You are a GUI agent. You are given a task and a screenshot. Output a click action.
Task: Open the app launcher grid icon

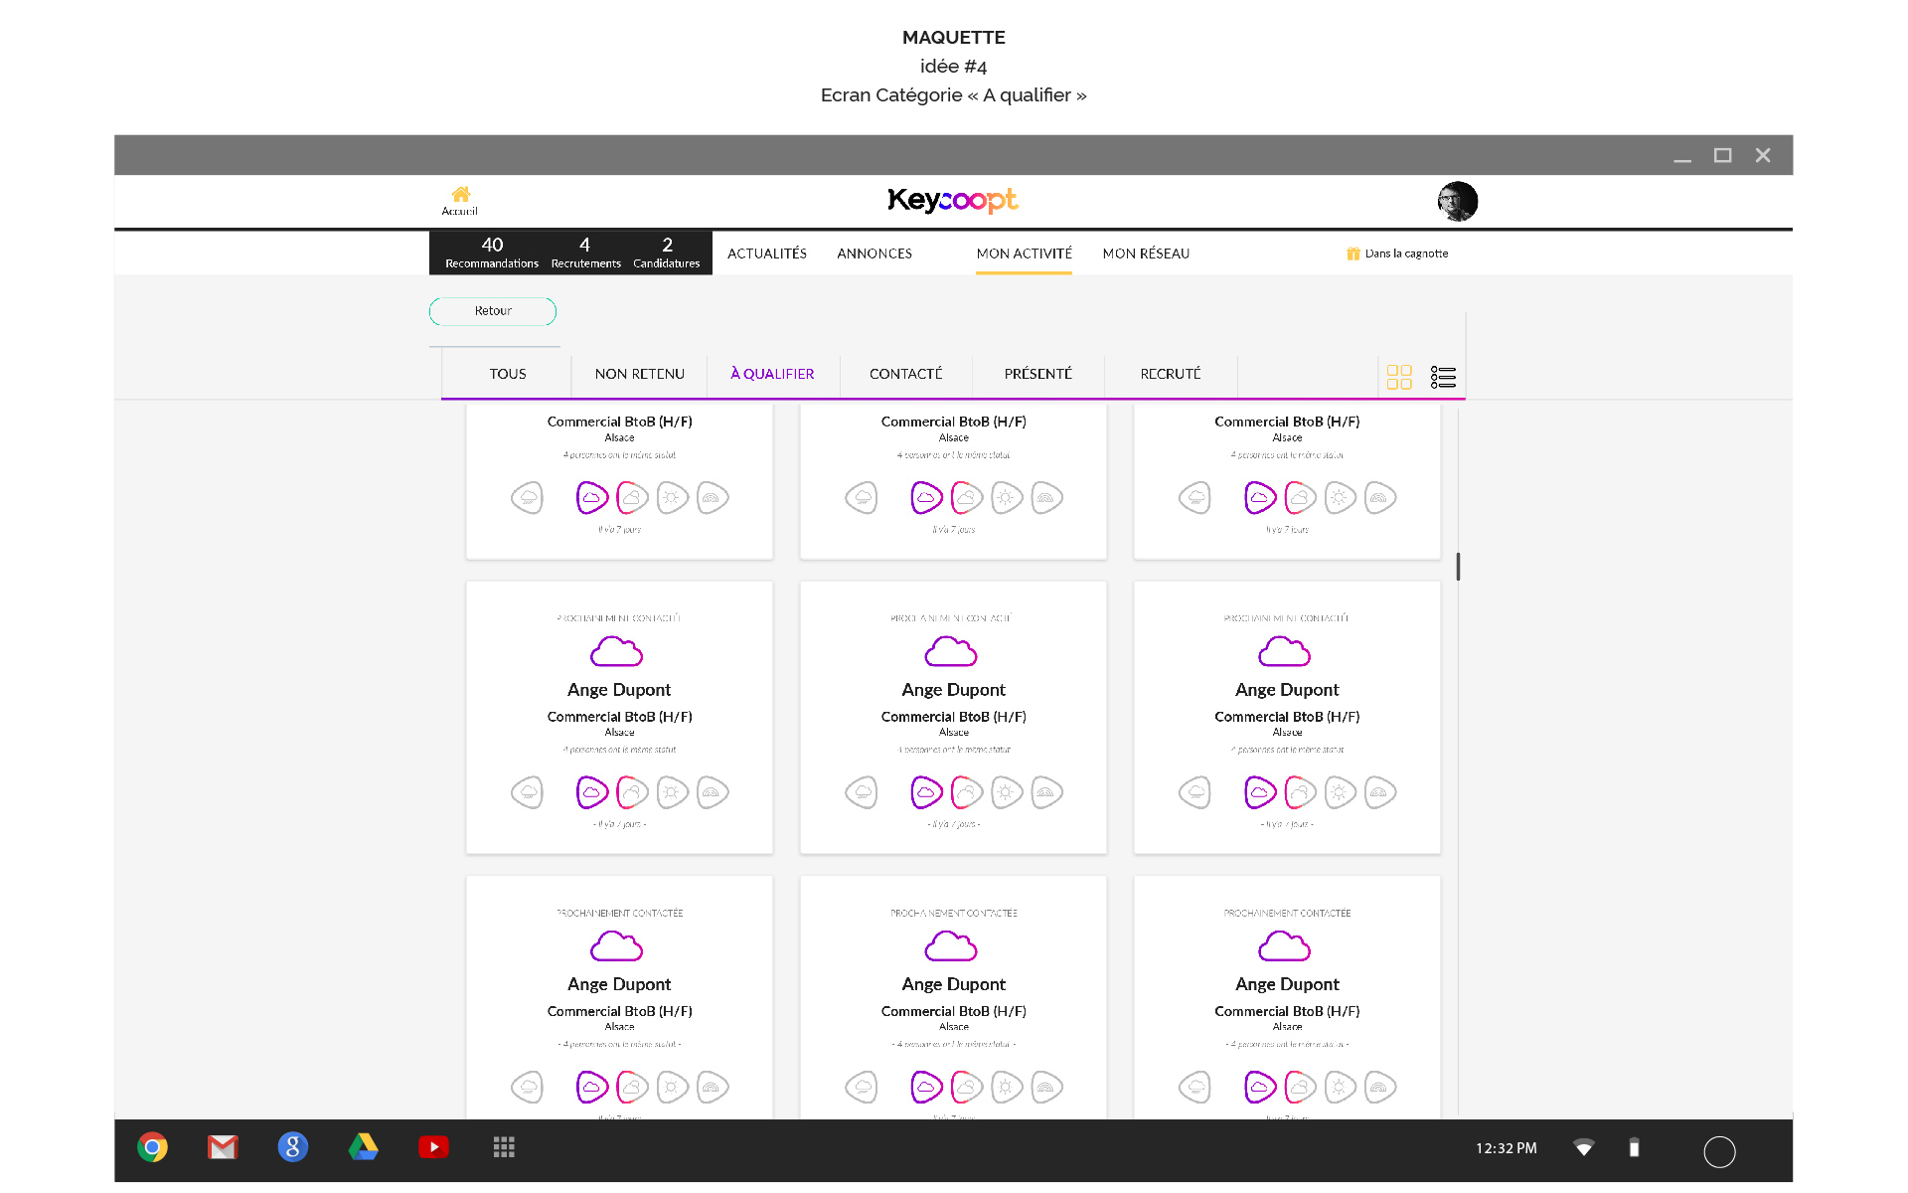tap(504, 1147)
